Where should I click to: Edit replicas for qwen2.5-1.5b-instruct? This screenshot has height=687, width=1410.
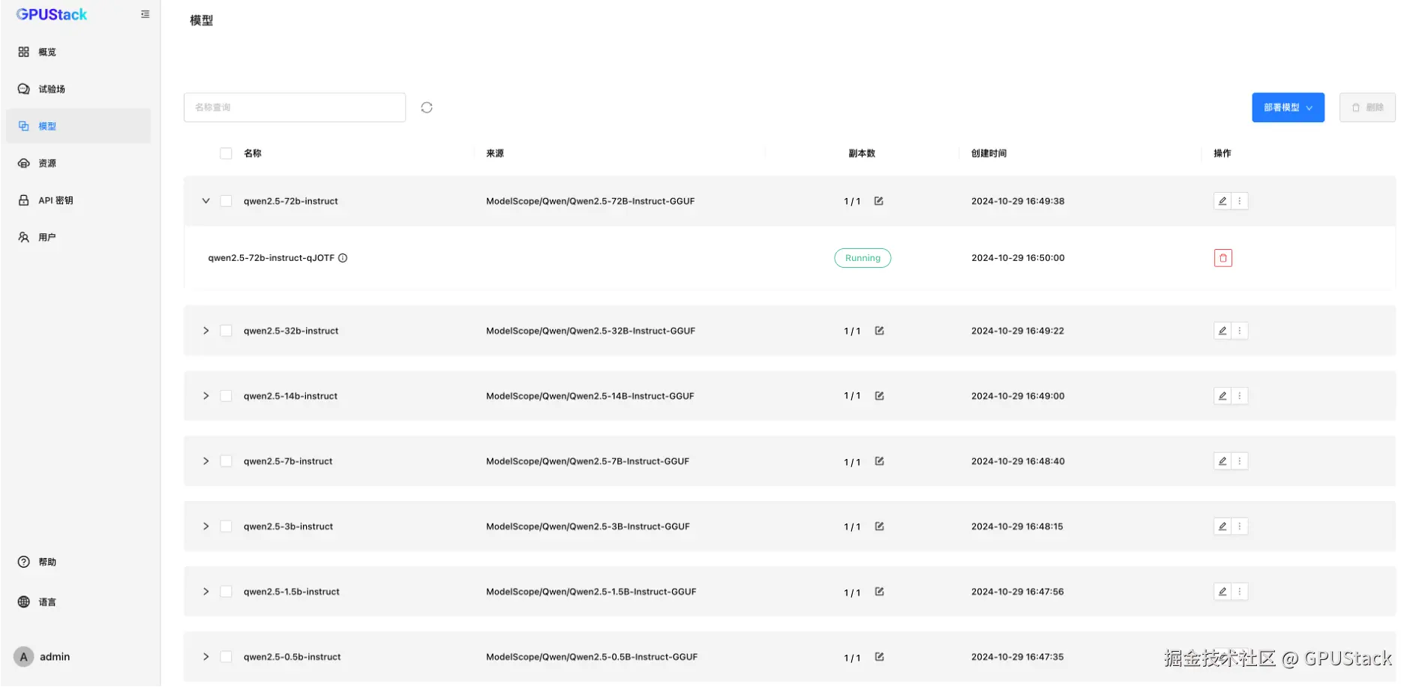tap(879, 592)
